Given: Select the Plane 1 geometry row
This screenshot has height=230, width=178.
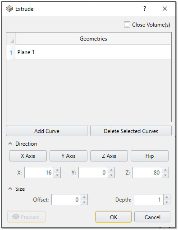Looking at the screenshot, I should click(93, 52).
